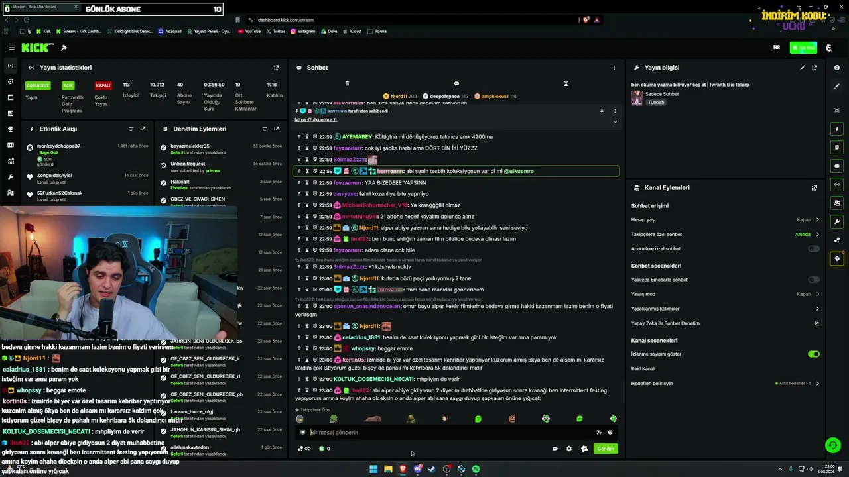
Task: Send the chat message with Gönder
Action: click(606, 449)
